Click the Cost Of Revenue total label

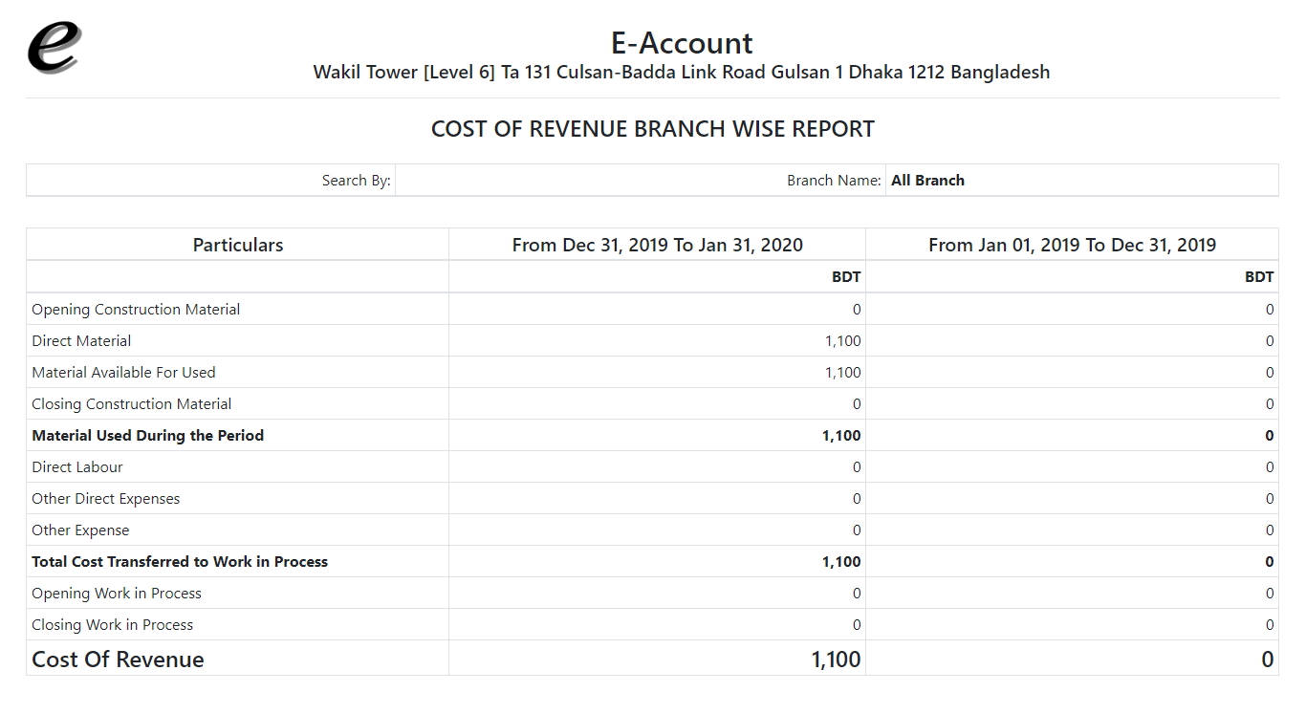118,660
